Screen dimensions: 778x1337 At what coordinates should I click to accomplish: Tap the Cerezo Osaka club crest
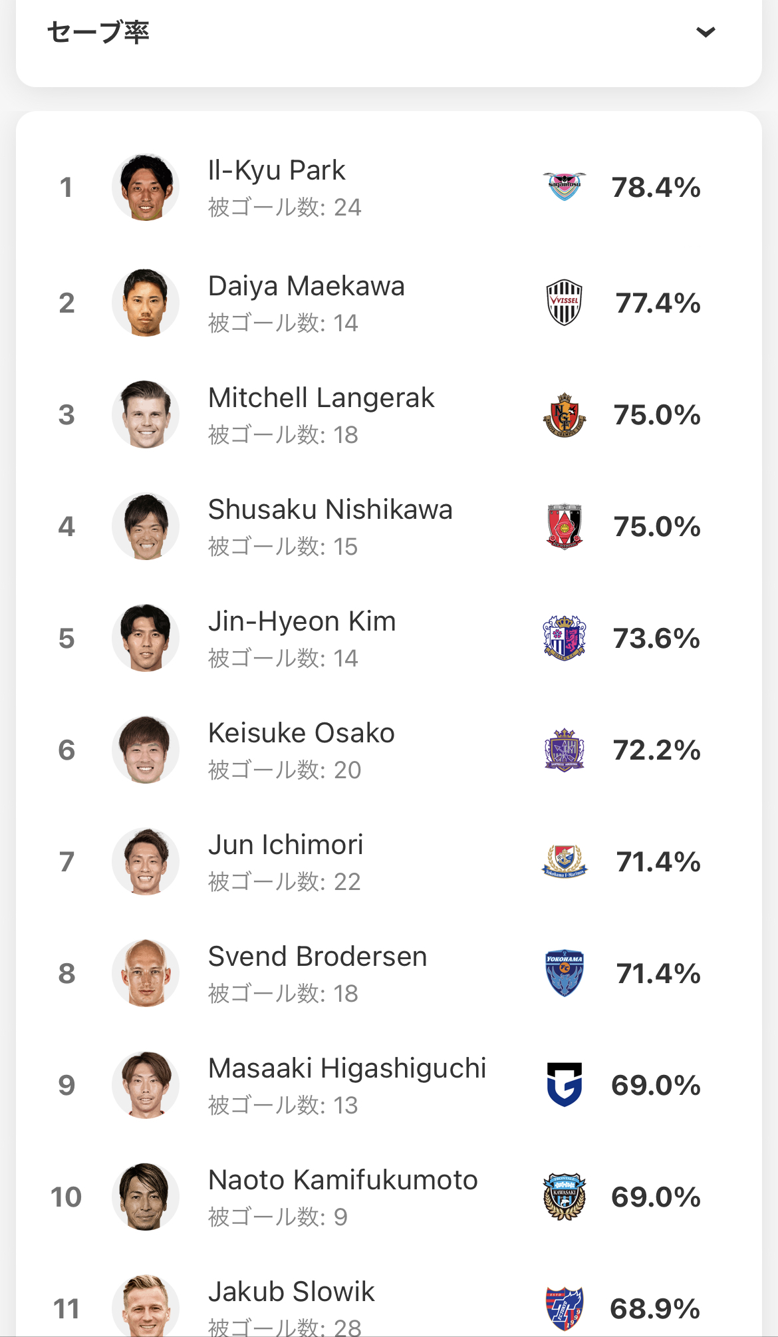click(565, 638)
